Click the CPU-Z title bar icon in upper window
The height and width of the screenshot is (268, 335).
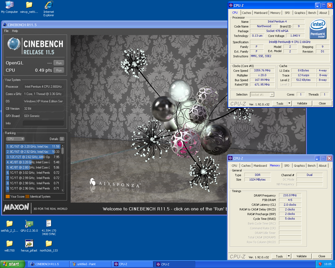(231, 5)
